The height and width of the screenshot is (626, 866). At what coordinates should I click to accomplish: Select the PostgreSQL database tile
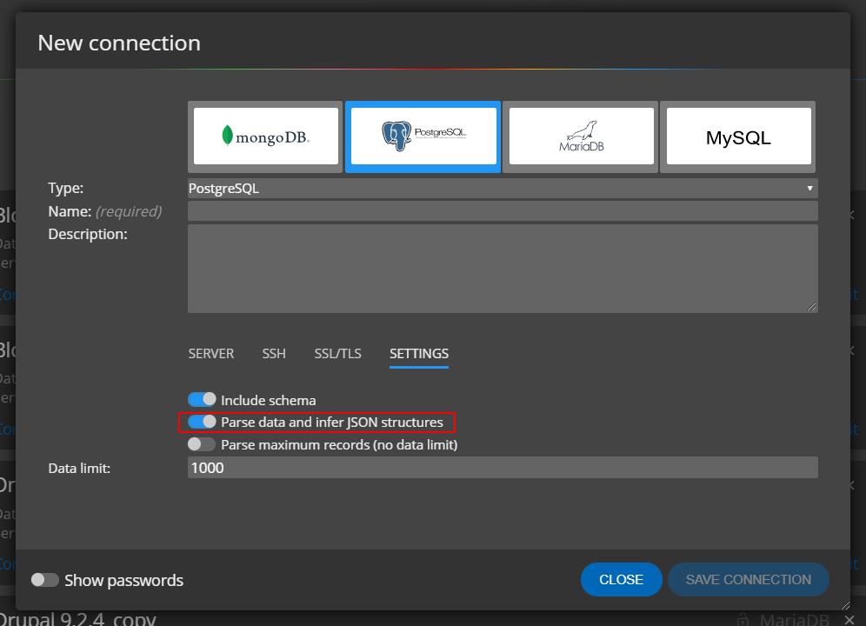423,137
